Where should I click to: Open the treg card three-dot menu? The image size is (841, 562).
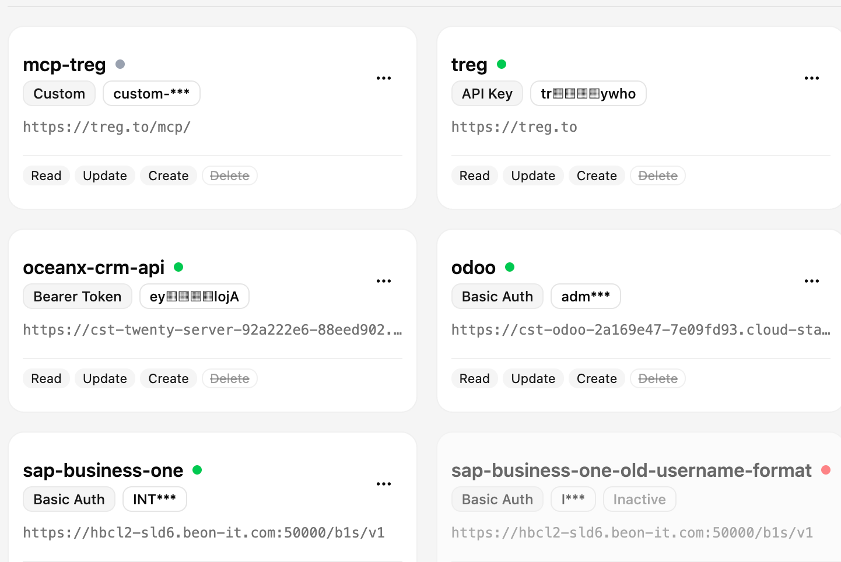812,78
